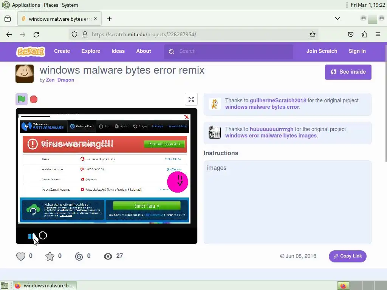Open the Pocket save icon
Image resolution: width=387 pixels, height=290 pixels.
(351, 34)
